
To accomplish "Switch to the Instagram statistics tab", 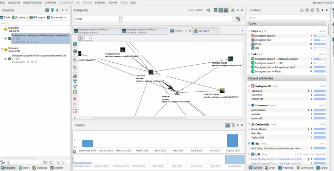I will (144, 31).
